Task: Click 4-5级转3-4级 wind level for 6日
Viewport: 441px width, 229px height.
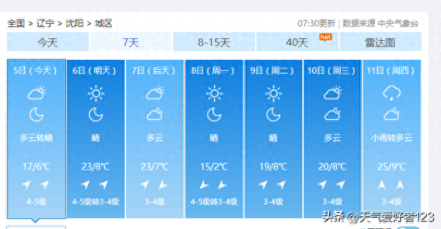Action: coord(96,201)
